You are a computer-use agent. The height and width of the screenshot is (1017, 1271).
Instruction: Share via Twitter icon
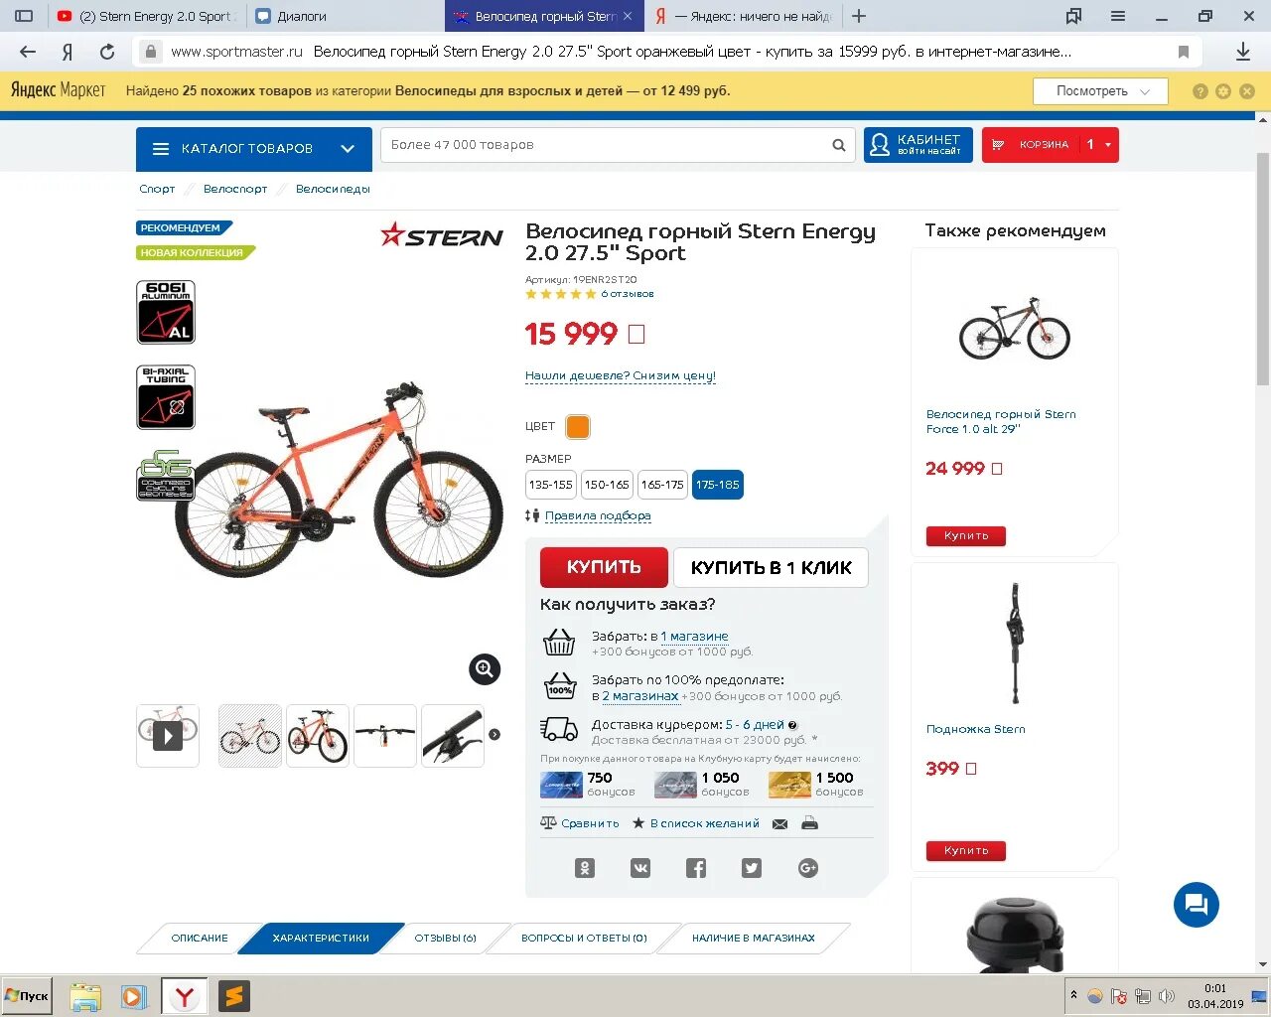pyautogui.click(x=752, y=868)
